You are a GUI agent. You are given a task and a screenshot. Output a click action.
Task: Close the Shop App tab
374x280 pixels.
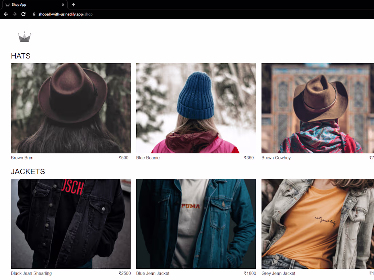click(x=63, y=4)
